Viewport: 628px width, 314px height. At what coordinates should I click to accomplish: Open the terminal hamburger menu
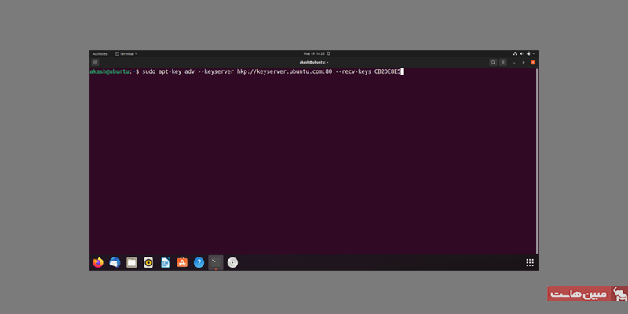504,61
